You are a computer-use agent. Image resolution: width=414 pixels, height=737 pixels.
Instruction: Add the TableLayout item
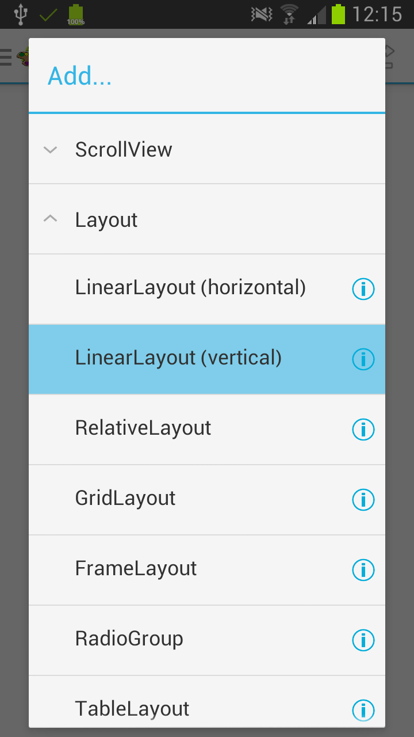[207, 702]
